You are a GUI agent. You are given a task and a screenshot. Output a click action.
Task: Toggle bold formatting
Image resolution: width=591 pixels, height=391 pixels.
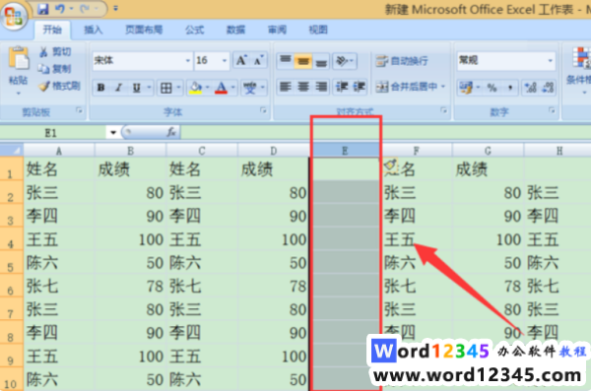click(100, 88)
